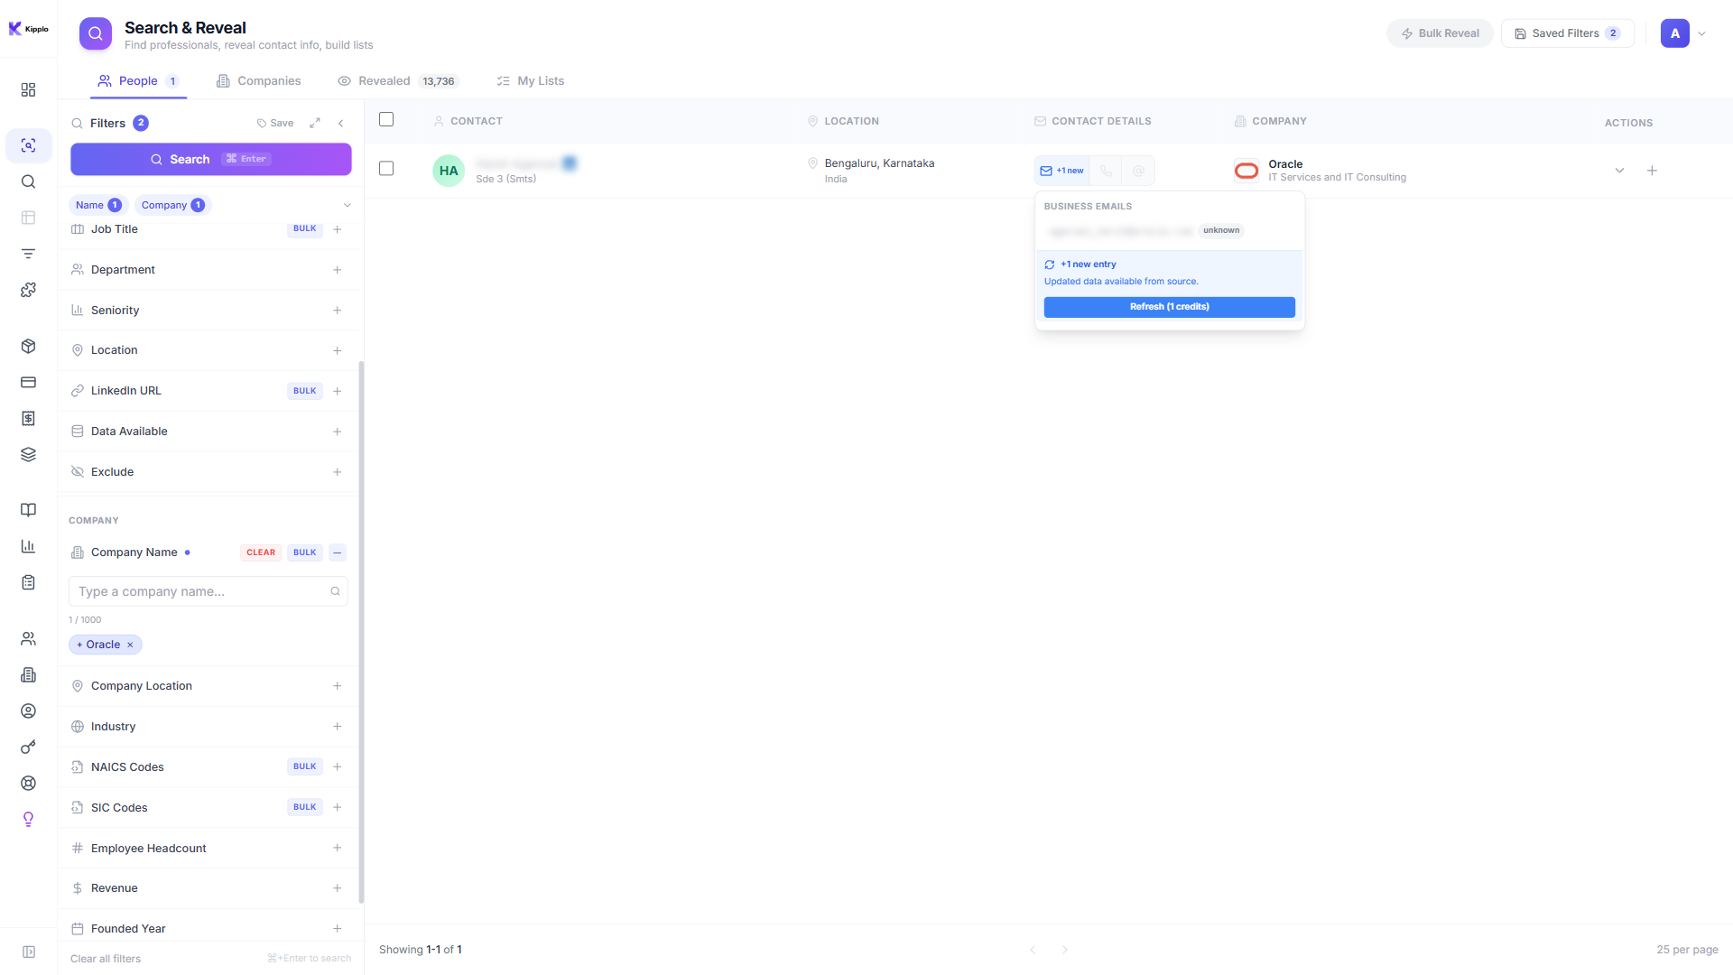The width and height of the screenshot is (1733, 975).
Task: Open the clipboard icon in sidebar
Action: [x=28, y=582]
